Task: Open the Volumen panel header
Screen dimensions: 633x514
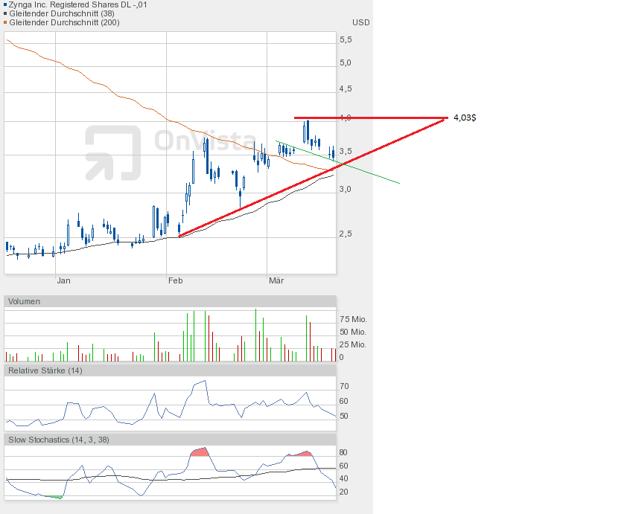Action: (24, 301)
